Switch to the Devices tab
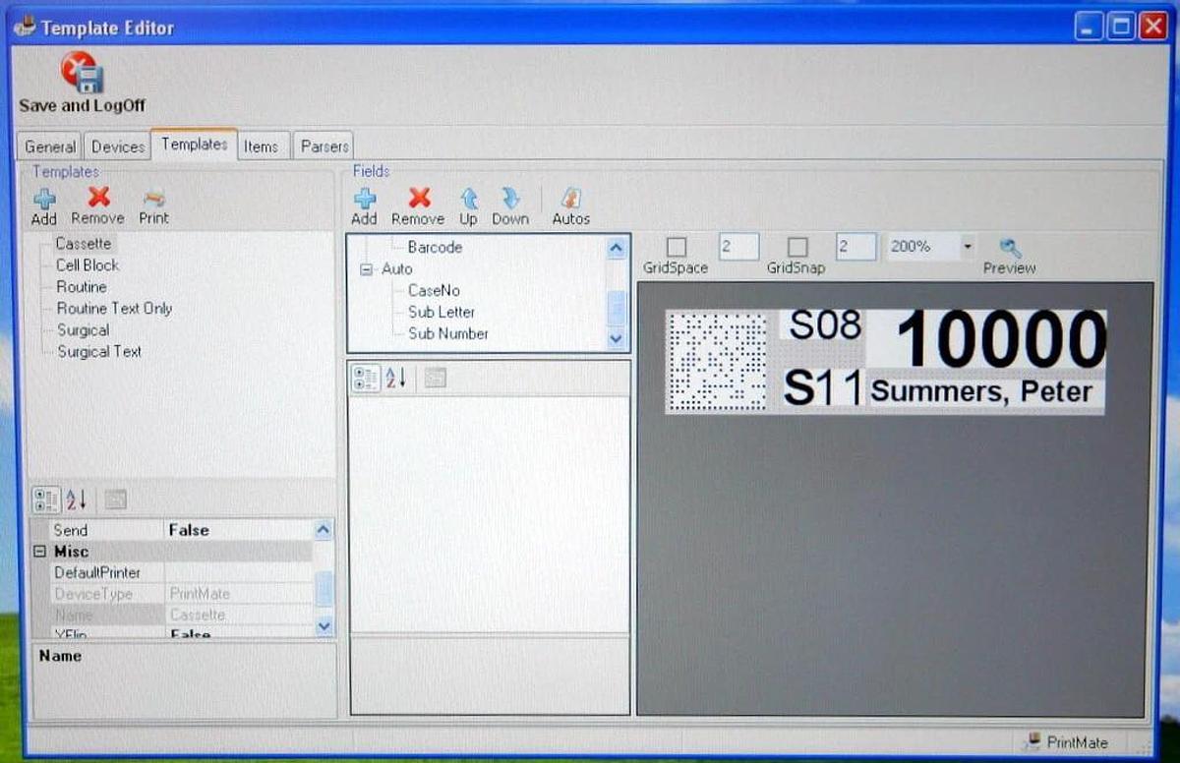Viewport: 1180px width, 763px height. (117, 146)
